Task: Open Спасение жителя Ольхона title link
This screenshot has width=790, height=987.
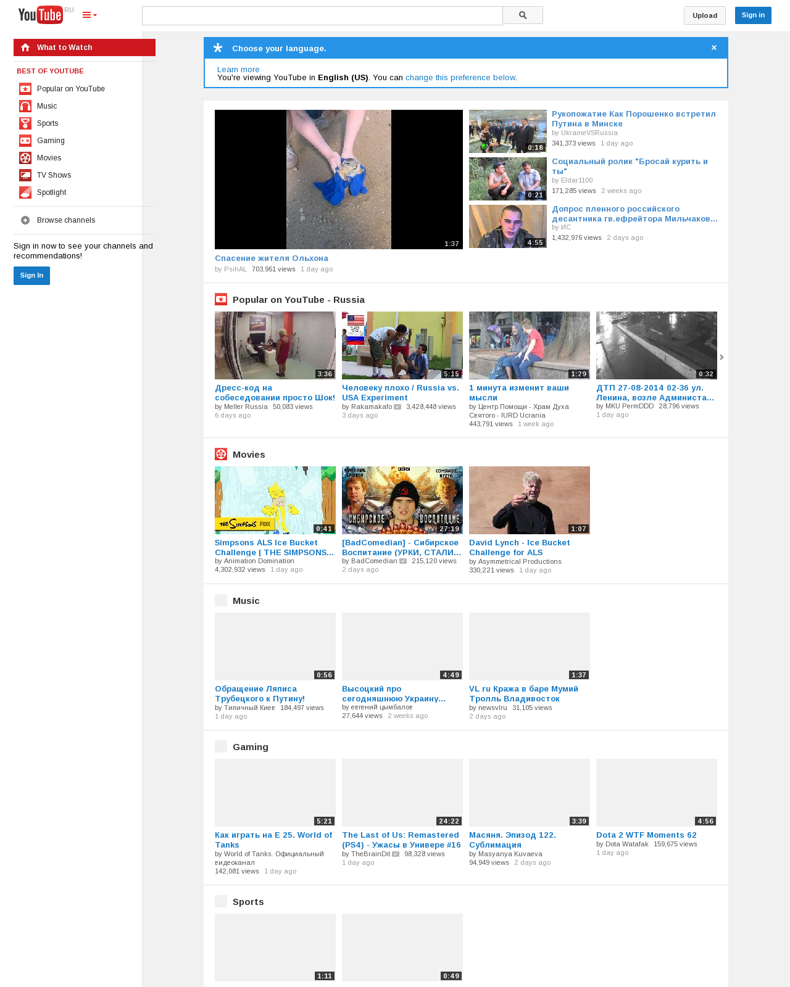Action: 272,258
